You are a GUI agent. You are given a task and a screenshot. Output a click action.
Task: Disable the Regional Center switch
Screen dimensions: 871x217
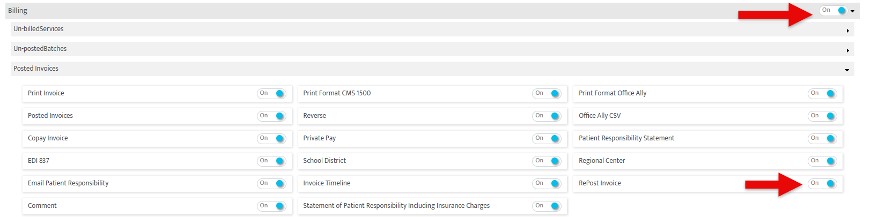822,161
